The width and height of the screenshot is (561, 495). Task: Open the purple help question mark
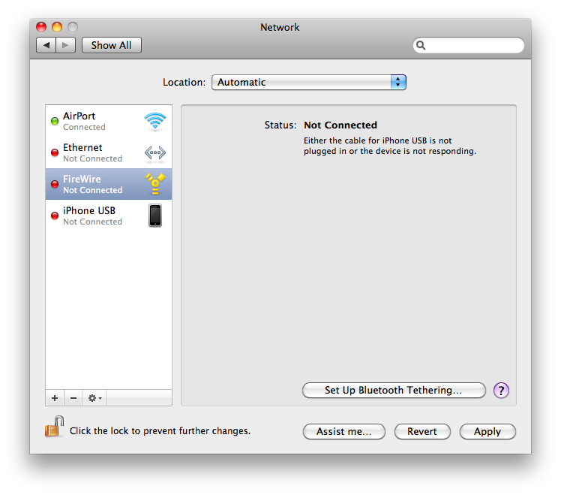pos(501,390)
